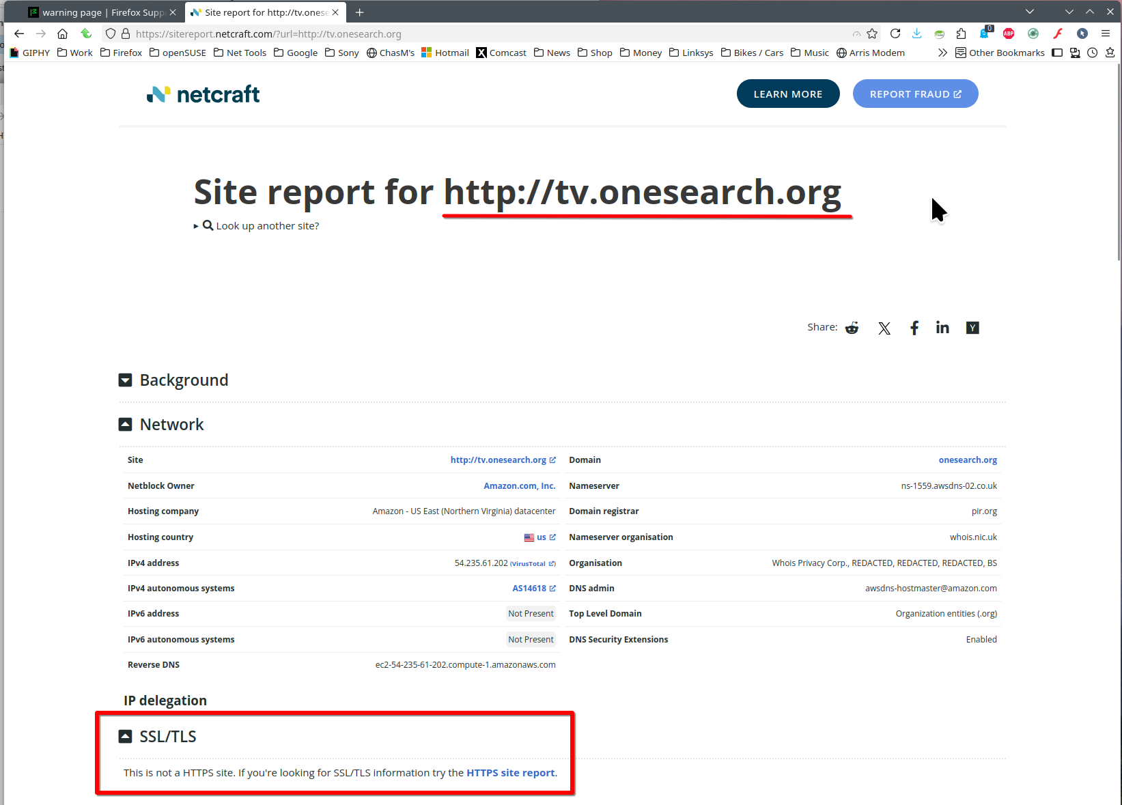Open the Amazon.com, Inc. netblock owner link

520,486
